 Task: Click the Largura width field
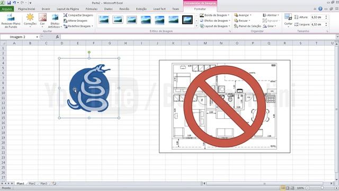click(318, 24)
